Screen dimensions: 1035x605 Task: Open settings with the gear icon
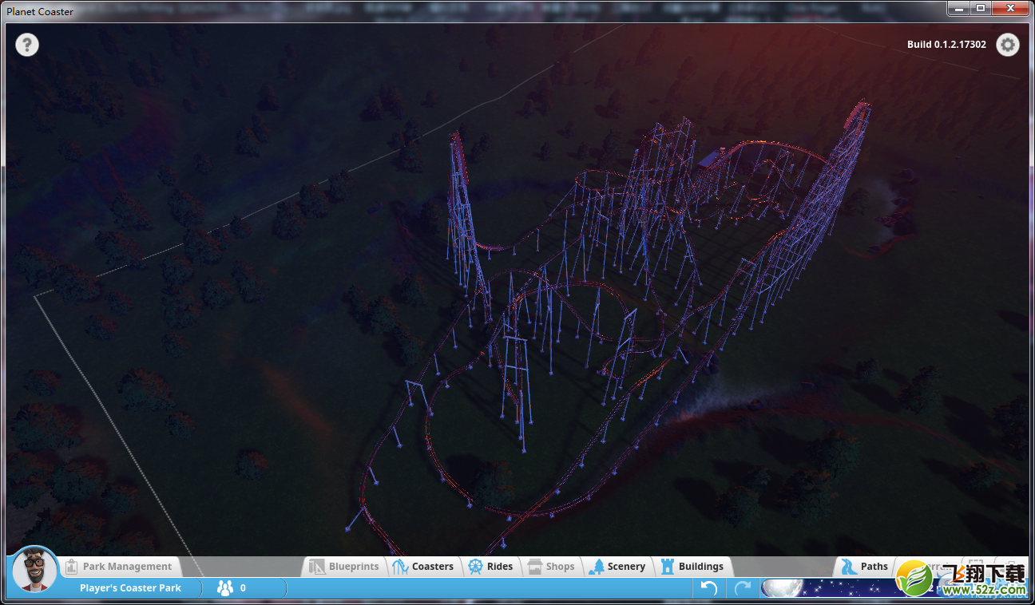(1008, 45)
